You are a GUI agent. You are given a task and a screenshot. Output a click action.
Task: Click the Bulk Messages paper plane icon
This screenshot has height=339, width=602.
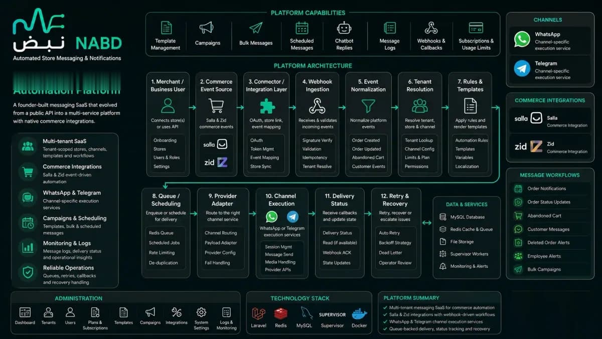pos(256,28)
